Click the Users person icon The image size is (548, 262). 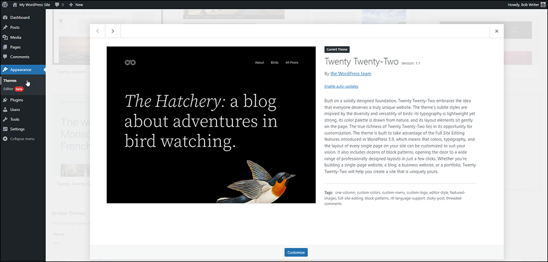coord(5,110)
